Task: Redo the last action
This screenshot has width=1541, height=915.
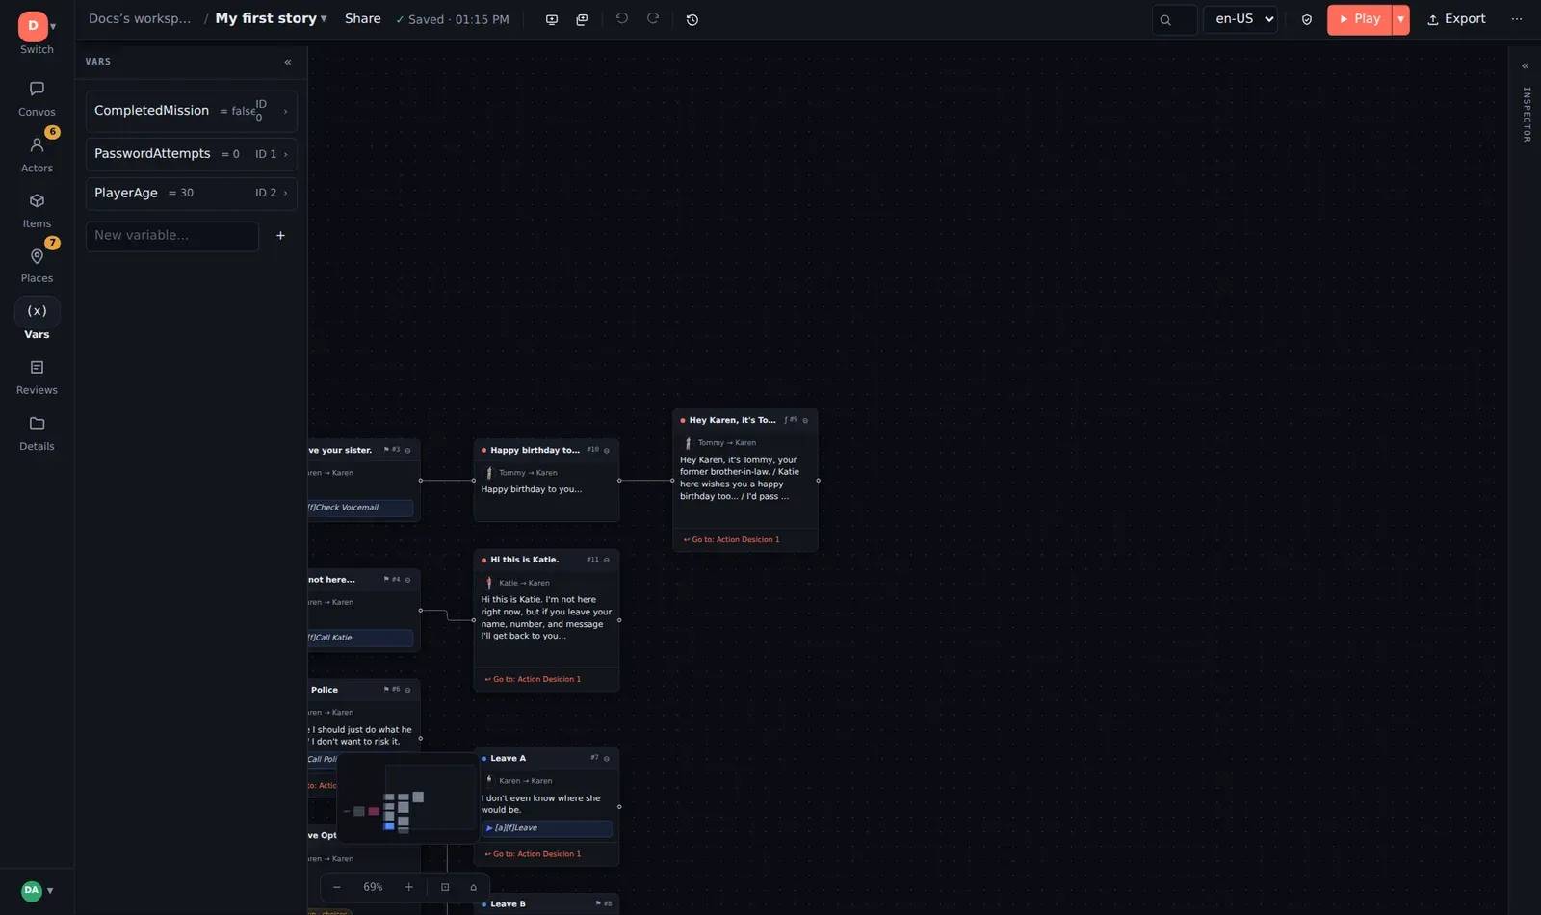Action: (653, 19)
